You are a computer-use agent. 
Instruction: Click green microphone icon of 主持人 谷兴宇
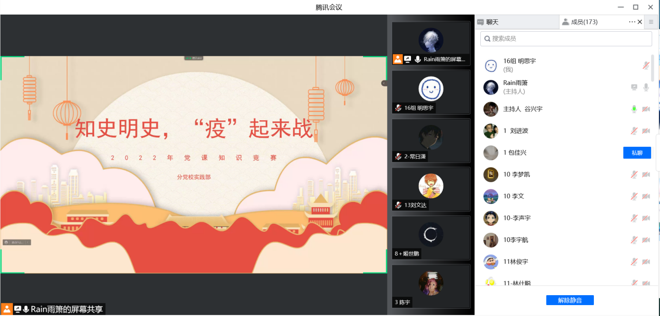pos(634,109)
